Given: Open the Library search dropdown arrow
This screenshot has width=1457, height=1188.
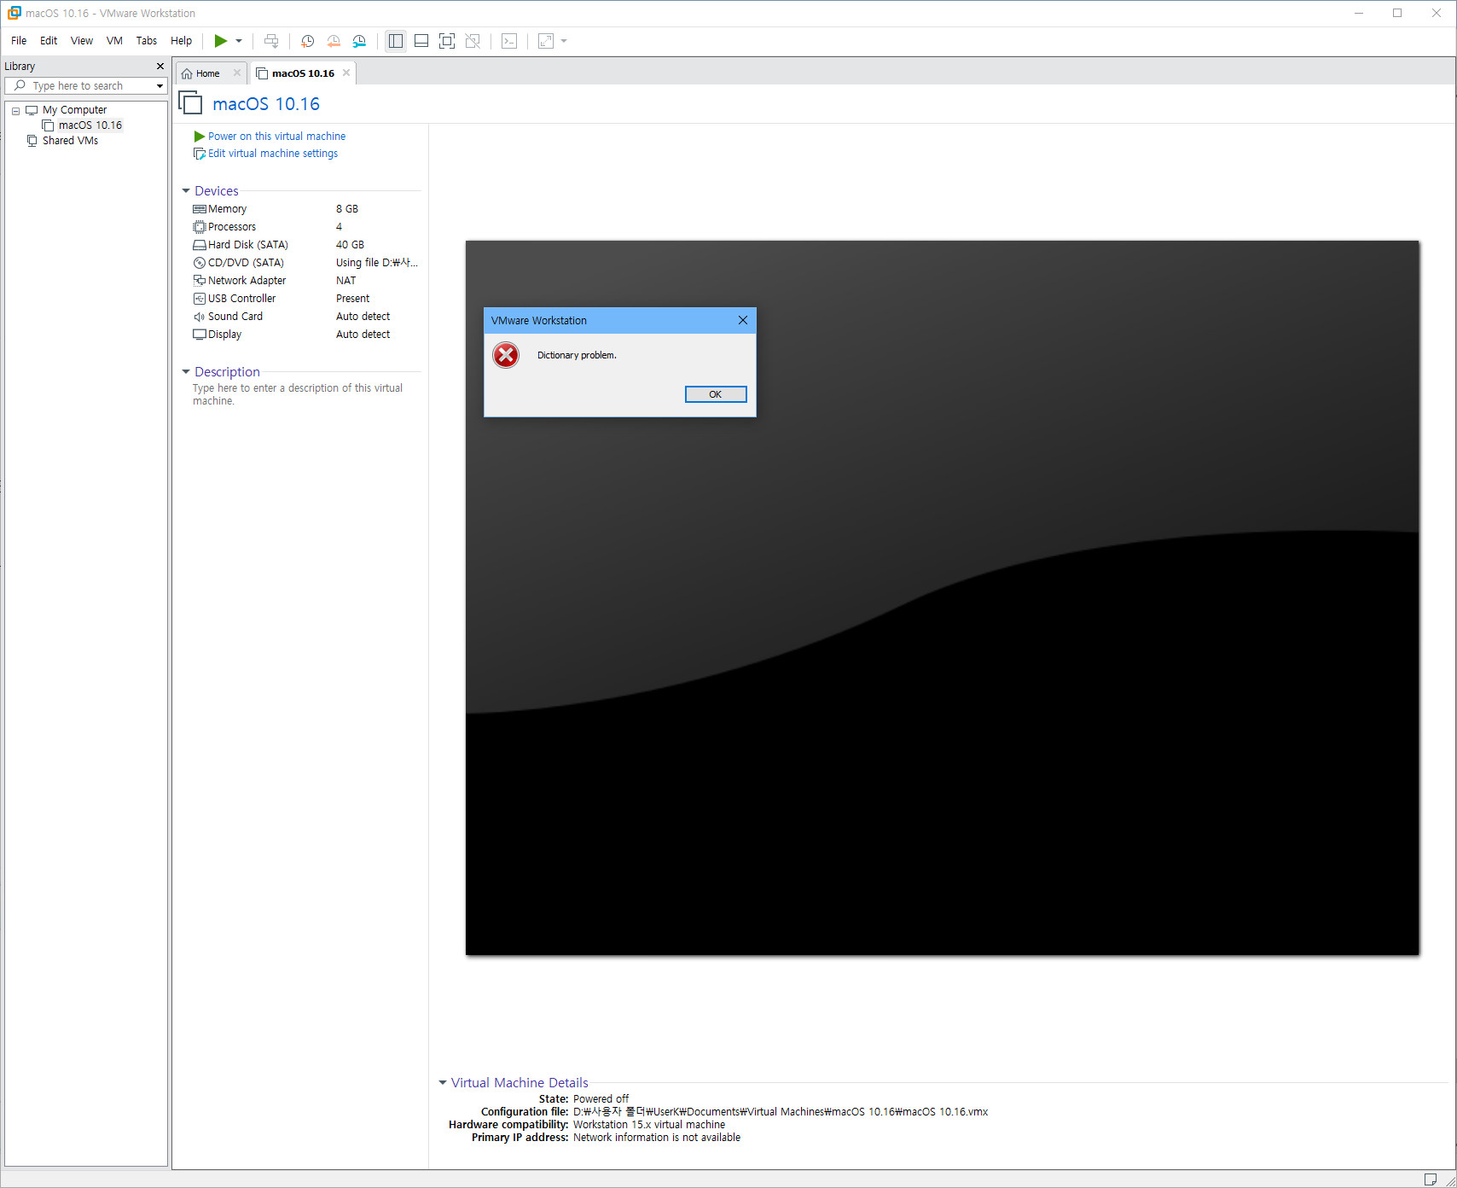Looking at the screenshot, I should [x=160, y=86].
